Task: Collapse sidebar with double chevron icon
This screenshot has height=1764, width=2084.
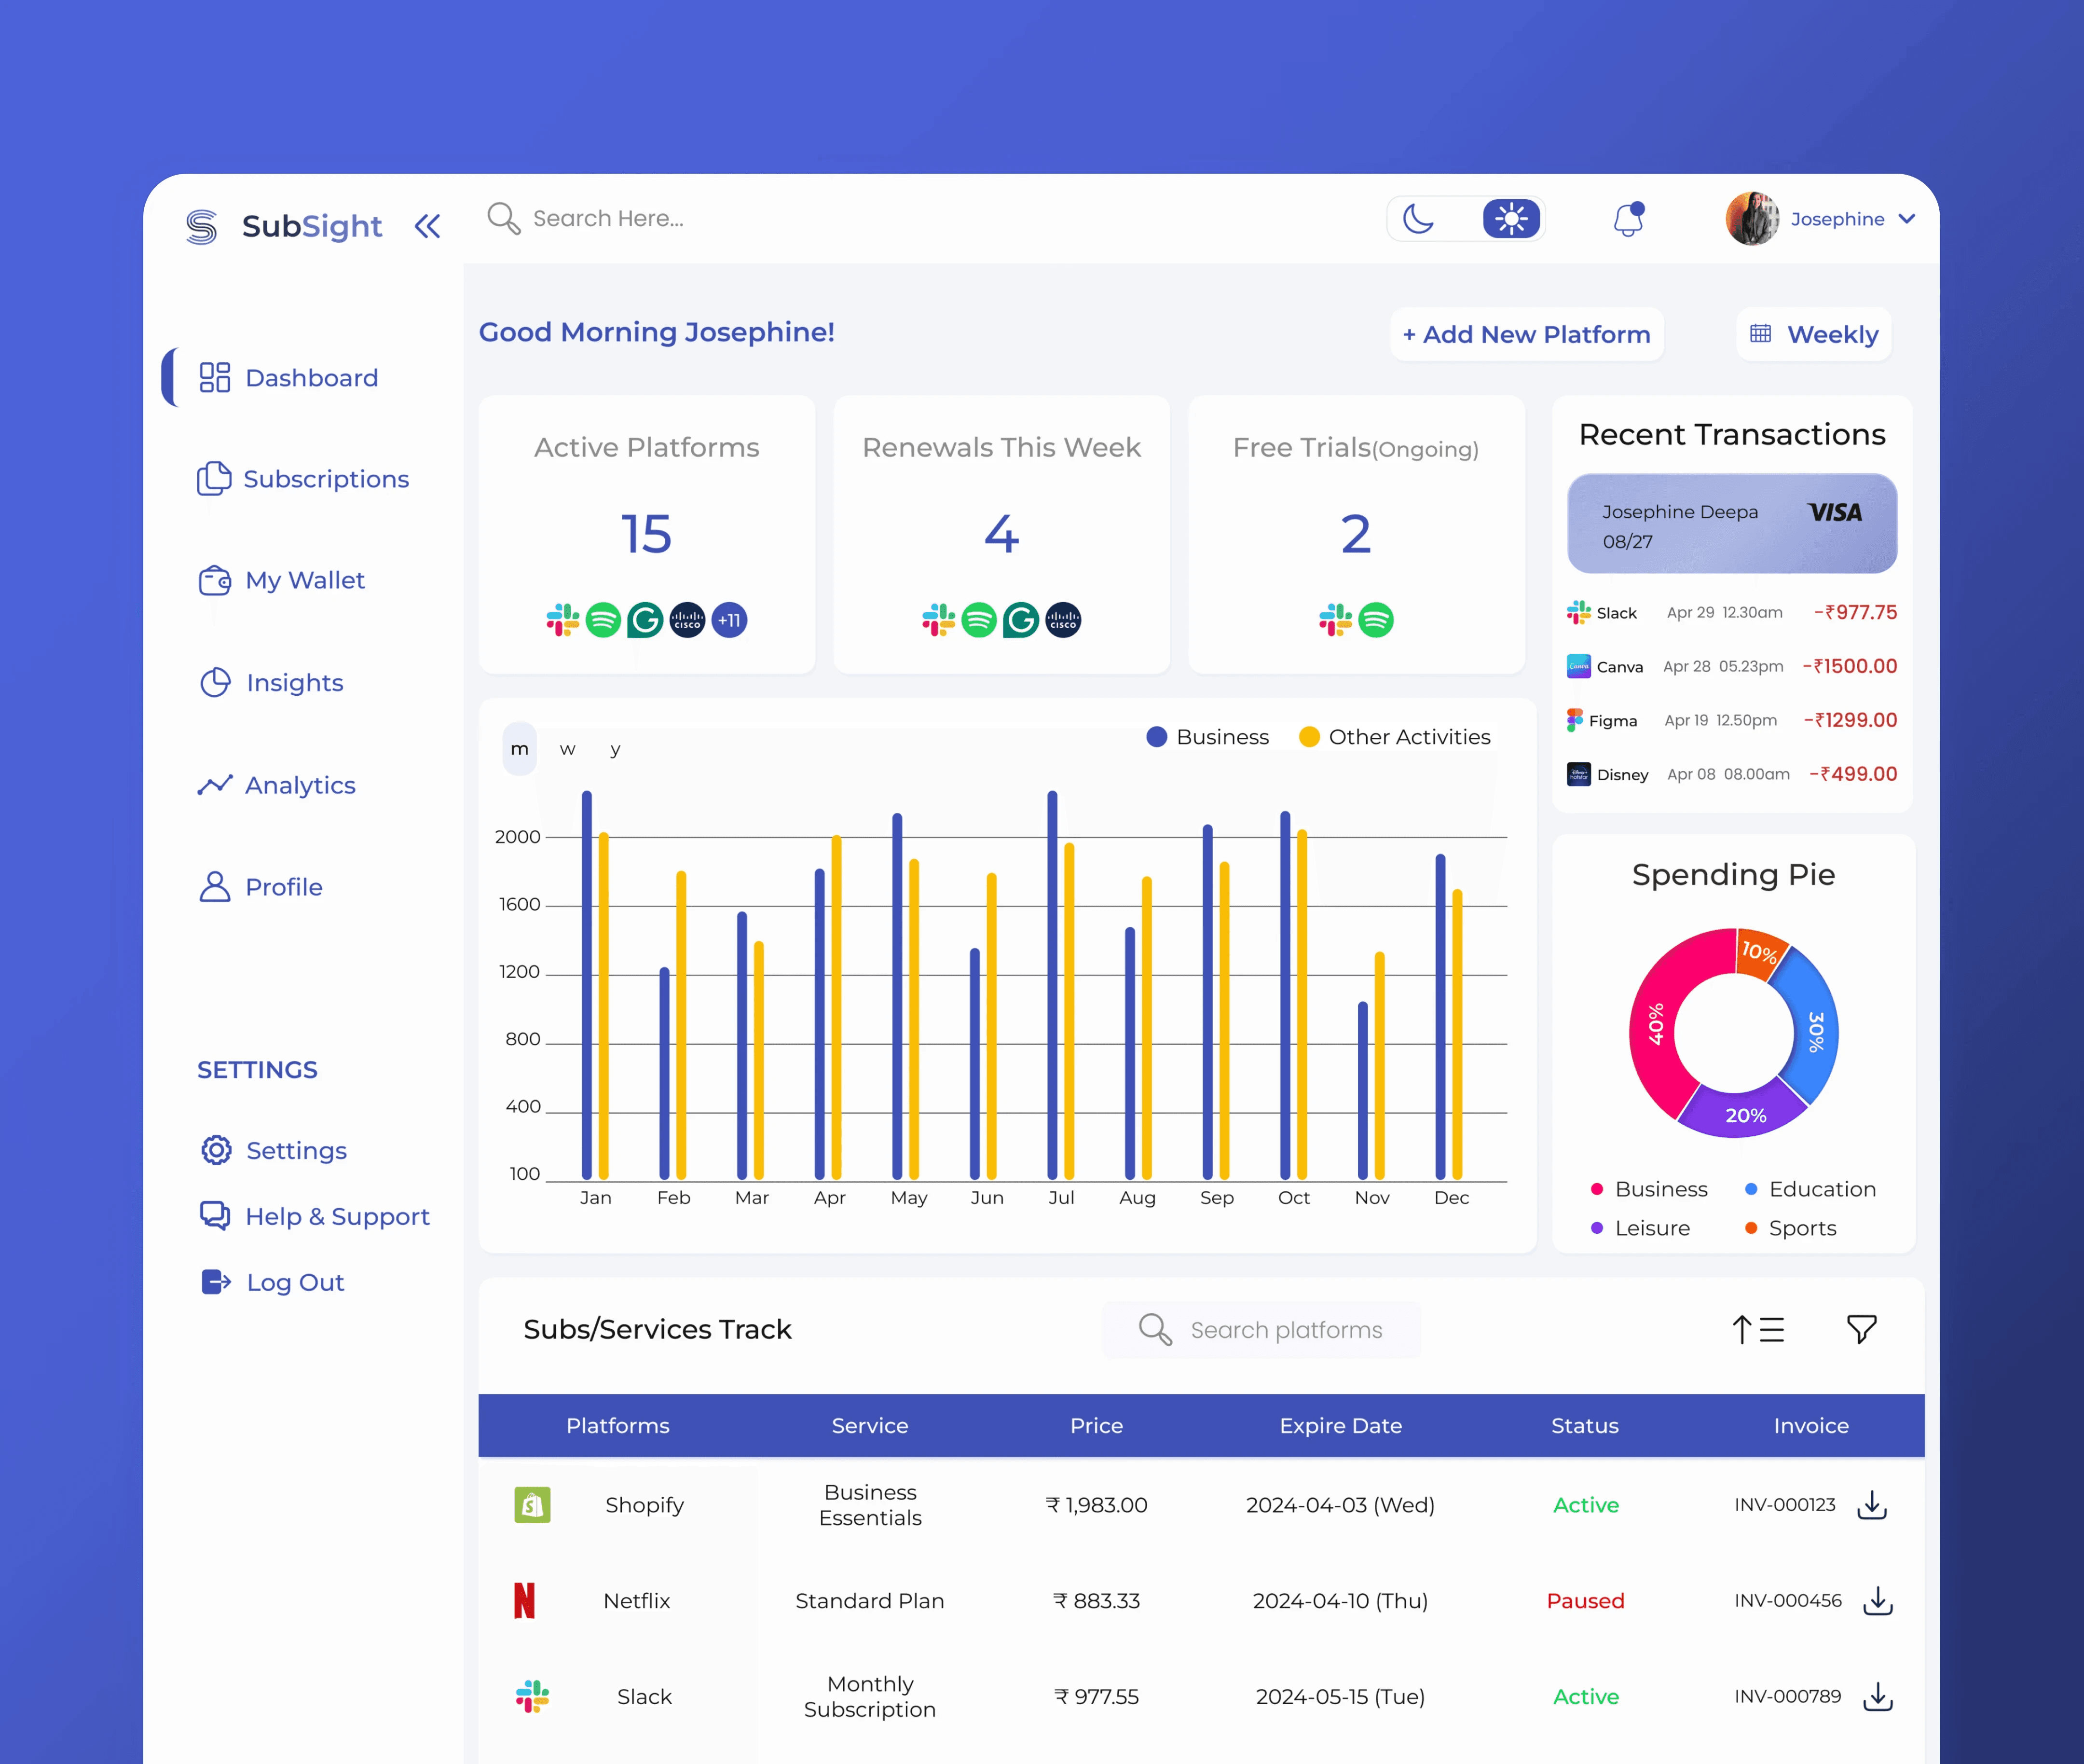Action: click(428, 226)
